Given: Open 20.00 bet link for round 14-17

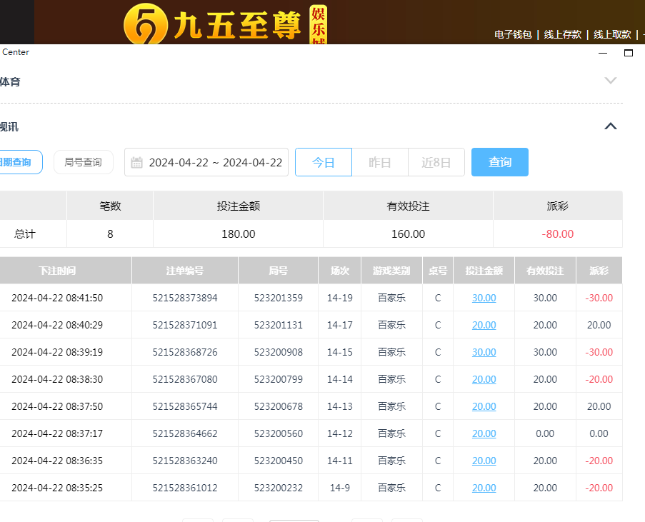Looking at the screenshot, I should [x=484, y=325].
